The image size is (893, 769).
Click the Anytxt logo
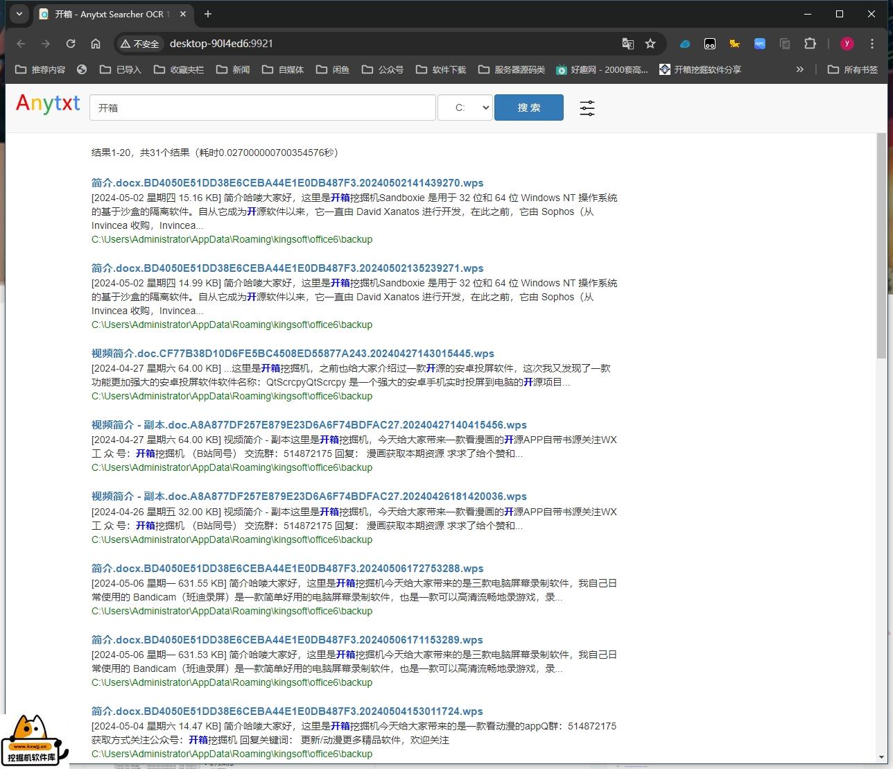pos(48,104)
